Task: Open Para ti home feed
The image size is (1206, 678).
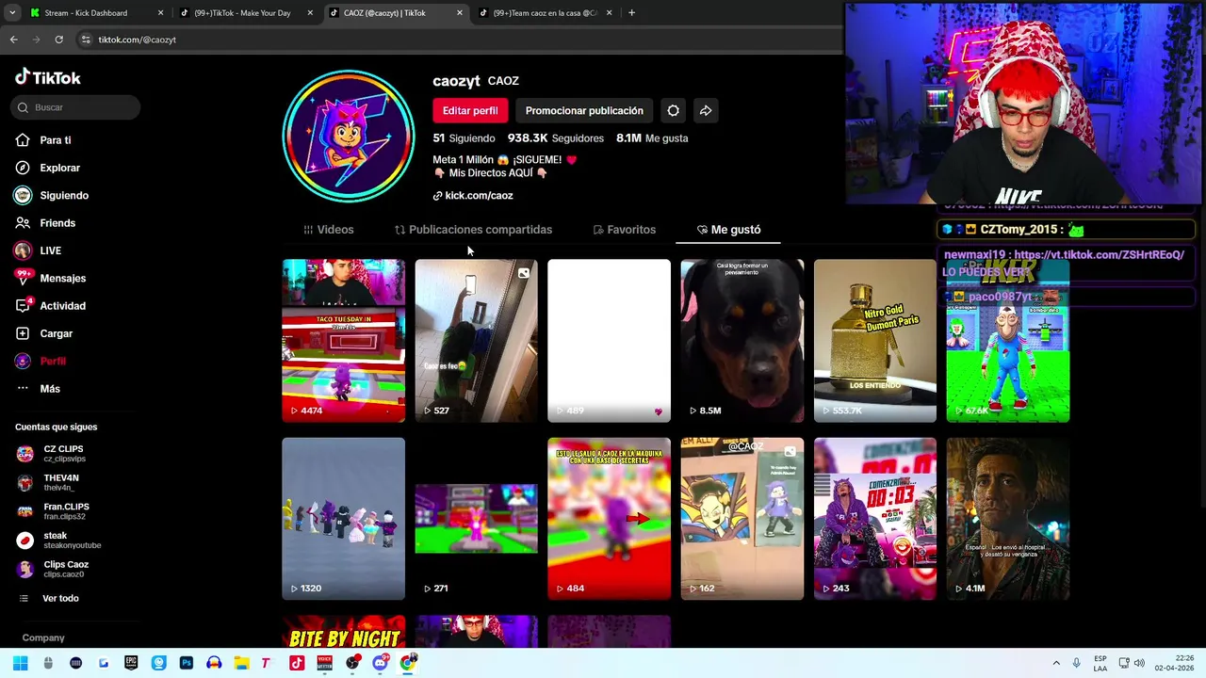Action: click(43, 140)
